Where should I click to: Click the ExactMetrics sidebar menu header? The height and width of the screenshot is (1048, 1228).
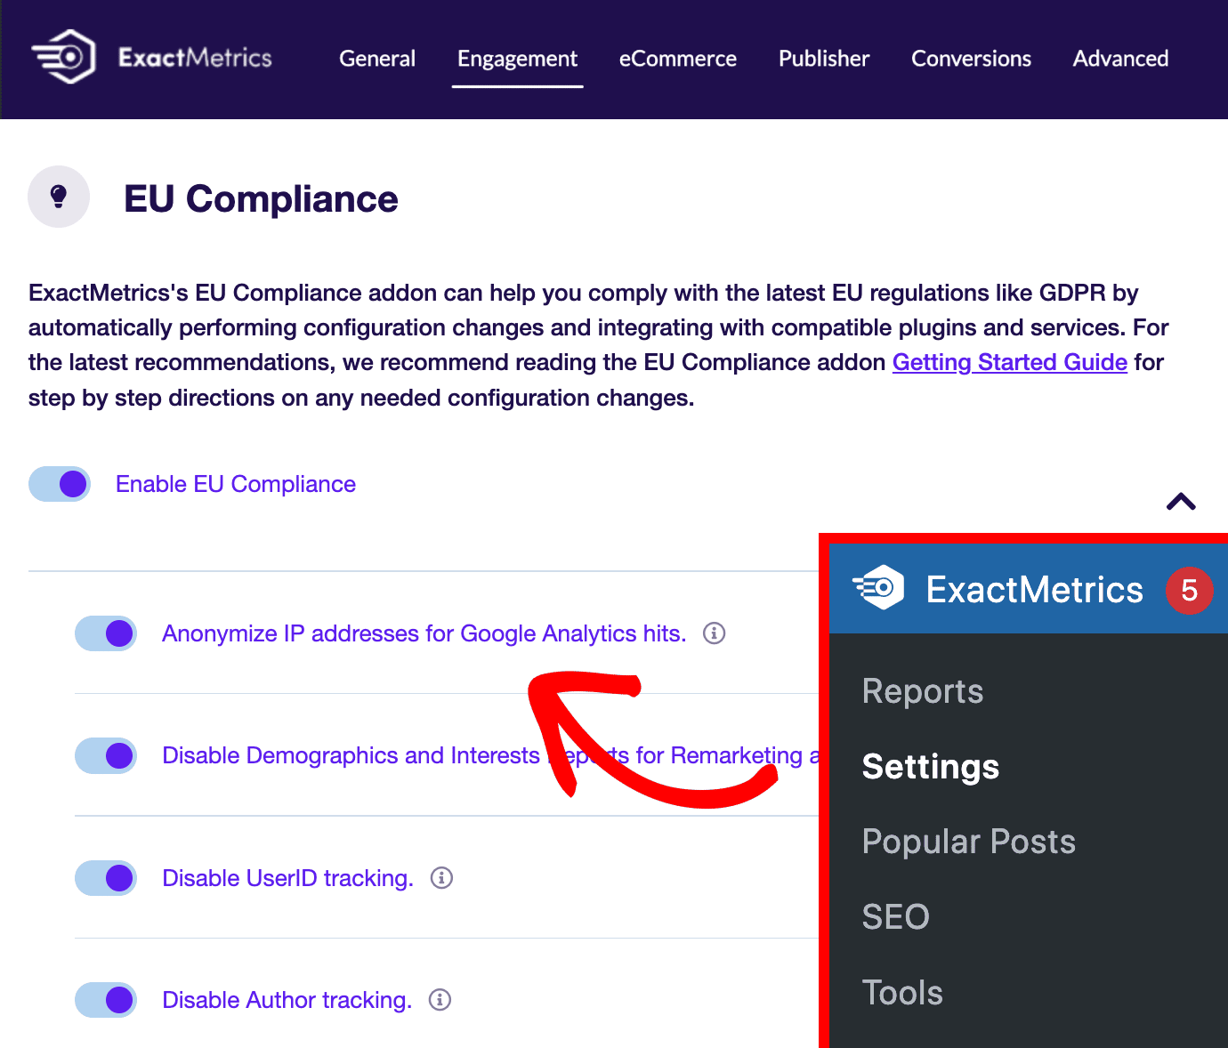pyautogui.click(x=1029, y=589)
